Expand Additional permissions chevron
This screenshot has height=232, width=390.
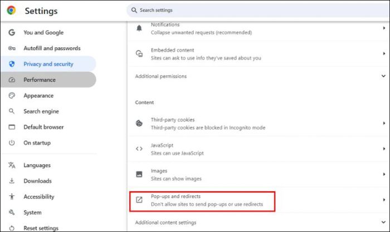pyautogui.click(x=383, y=76)
